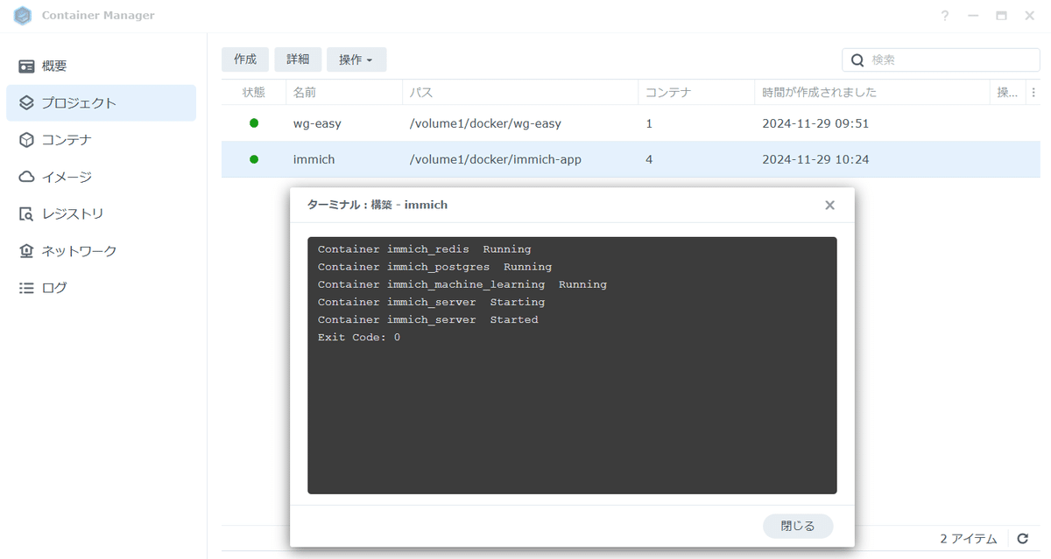Click the 作成 button
The width and height of the screenshot is (1051, 559).
click(245, 59)
